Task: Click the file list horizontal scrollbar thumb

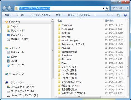Action: [79, 97]
